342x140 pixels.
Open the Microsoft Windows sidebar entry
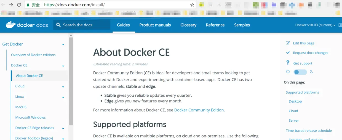coord(31,117)
